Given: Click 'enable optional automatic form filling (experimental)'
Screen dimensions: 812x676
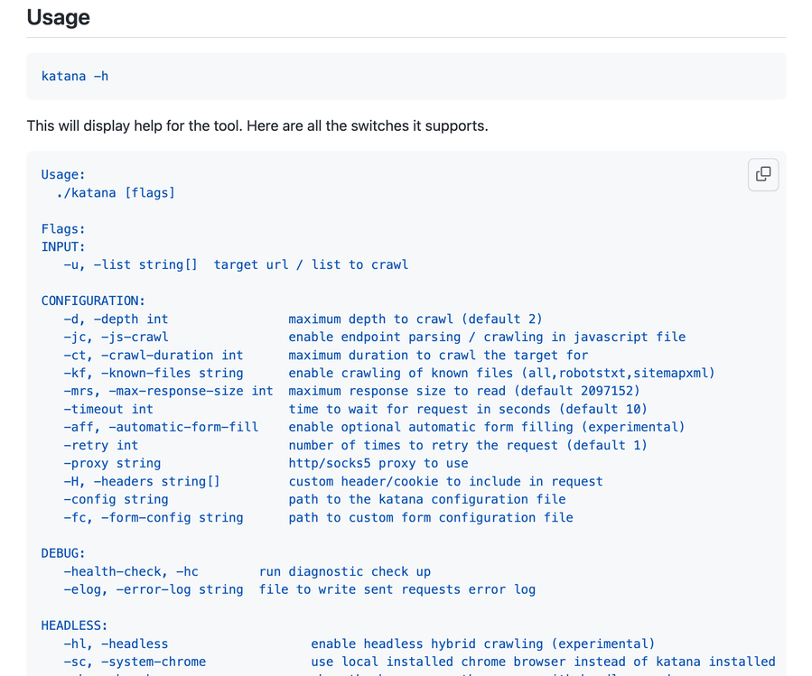Looking at the screenshot, I should [487, 427].
